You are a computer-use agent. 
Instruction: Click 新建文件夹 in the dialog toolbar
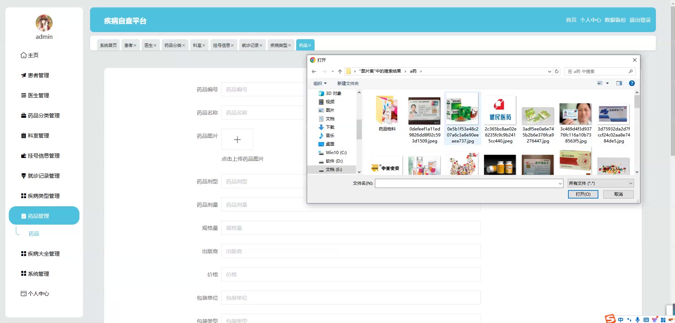tap(348, 84)
